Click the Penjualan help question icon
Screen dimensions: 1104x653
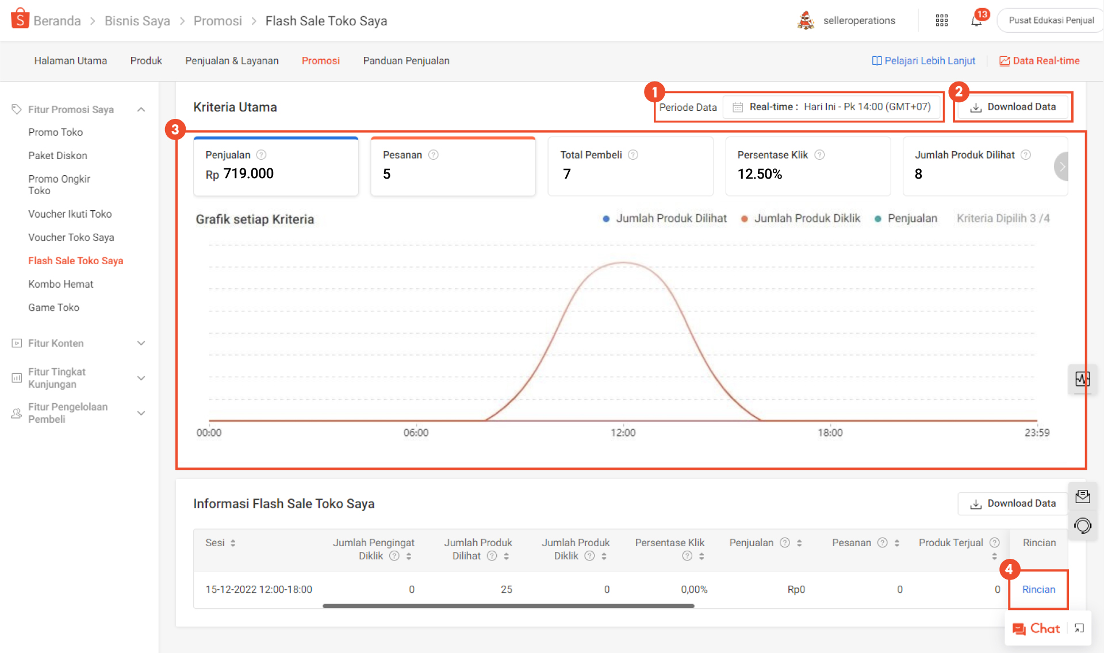(x=261, y=155)
